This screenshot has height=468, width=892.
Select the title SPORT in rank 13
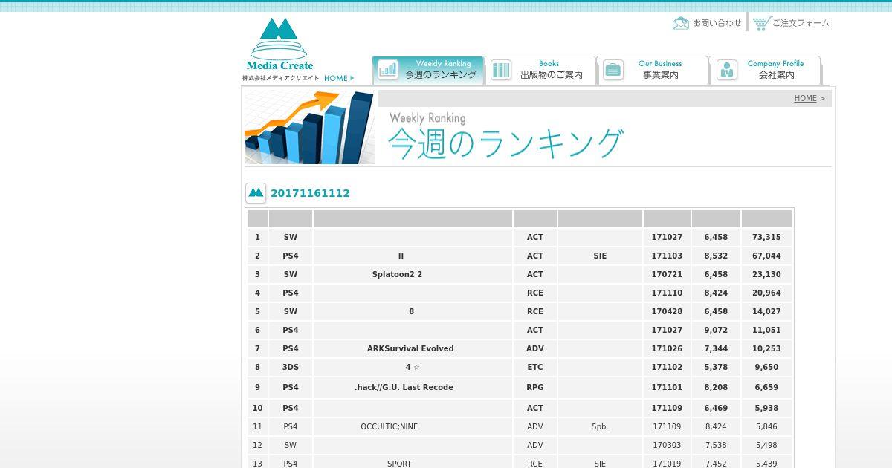pyautogui.click(x=399, y=464)
